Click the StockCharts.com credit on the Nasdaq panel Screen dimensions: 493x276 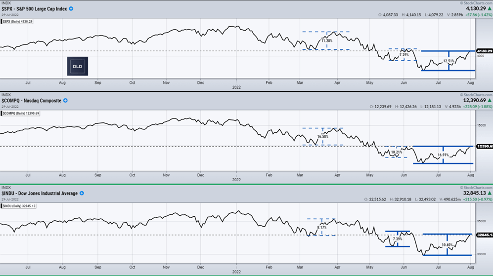[476, 94]
